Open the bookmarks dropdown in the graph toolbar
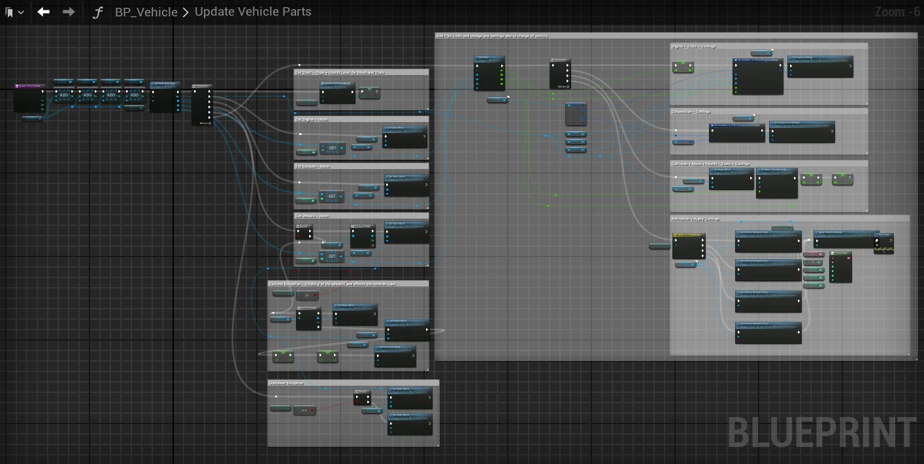Viewport: 924px width, 464px height. pyautogui.click(x=14, y=12)
